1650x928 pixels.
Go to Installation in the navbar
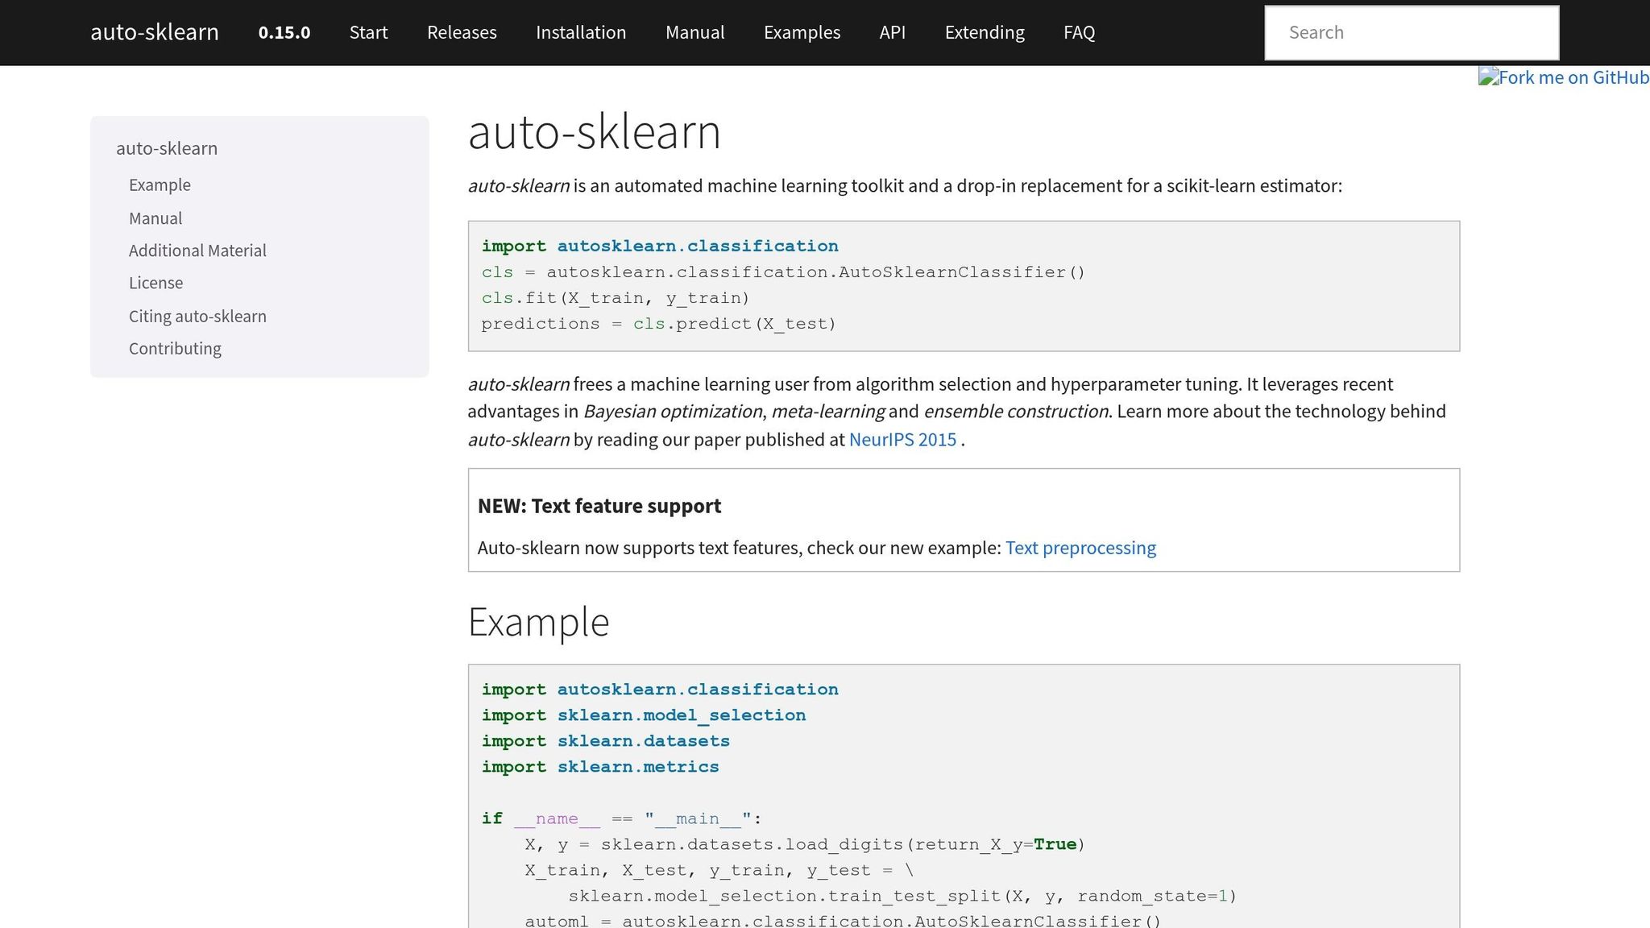581,32
